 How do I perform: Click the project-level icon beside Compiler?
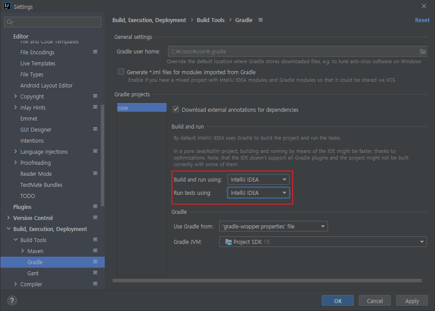(95, 284)
